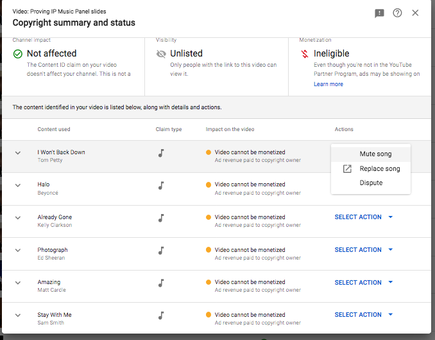Viewport: 435px width, 340px height.
Task: Expand the I Won't Back Down row
Action: coord(18,153)
